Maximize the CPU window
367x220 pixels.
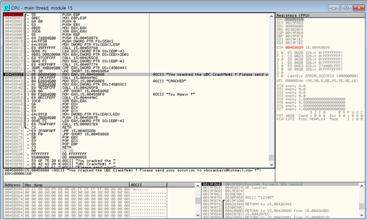pos(346,8)
